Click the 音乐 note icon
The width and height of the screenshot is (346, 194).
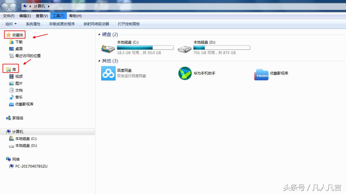(x=11, y=97)
